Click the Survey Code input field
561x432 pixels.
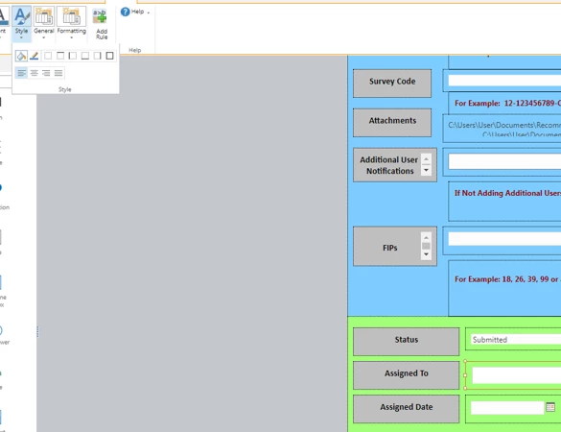coord(504,81)
